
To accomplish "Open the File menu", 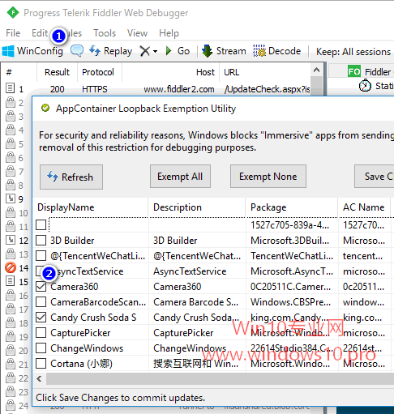I will click(13, 33).
